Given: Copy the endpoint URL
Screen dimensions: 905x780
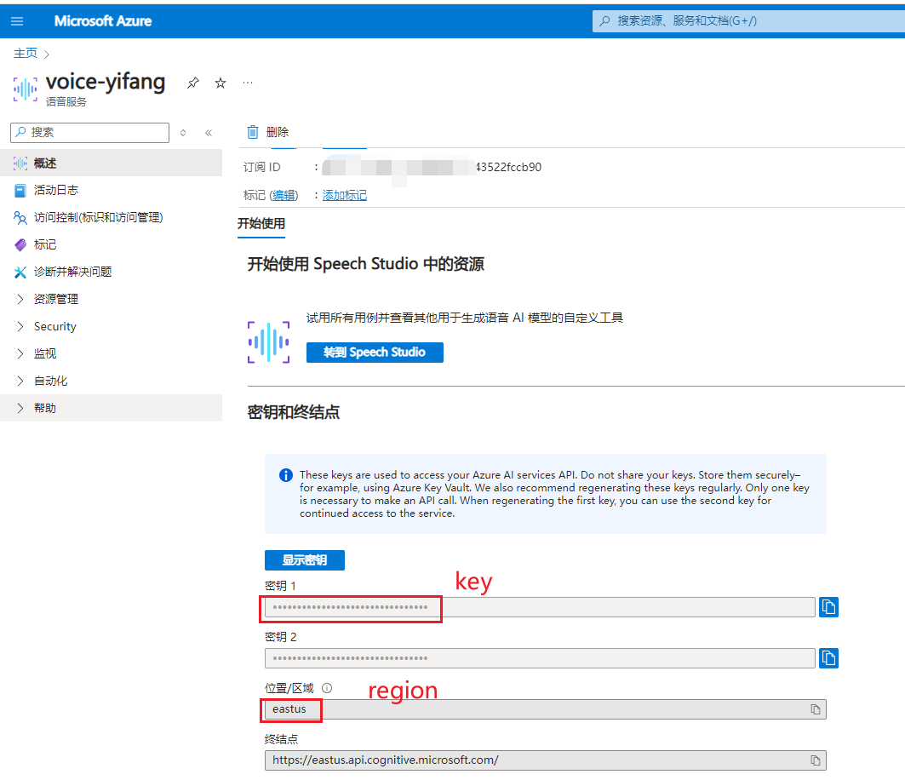Looking at the screenshot, I should (816, 760).
